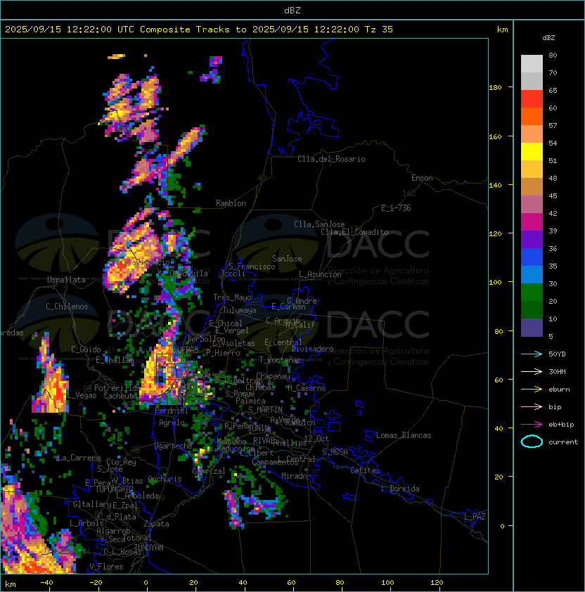Click the 'L_PAZ' label near map edge

tap(475, 517)
